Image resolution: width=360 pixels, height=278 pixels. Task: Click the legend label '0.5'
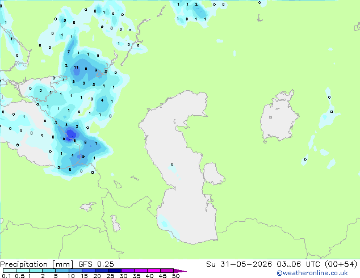(x=20, y=276)
